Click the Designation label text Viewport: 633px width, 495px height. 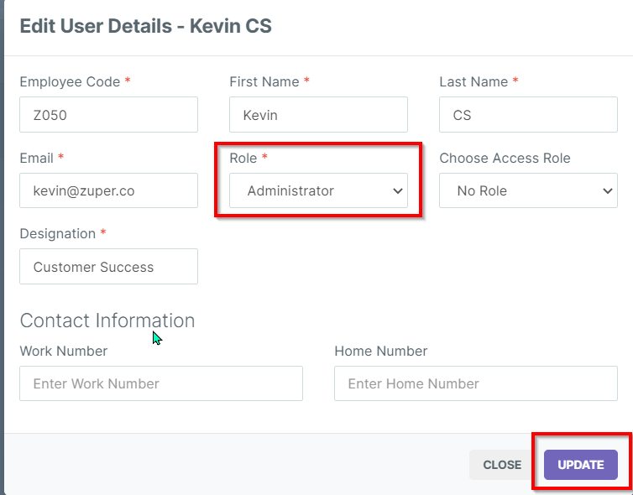pyautogui.click(x=57, y=233)
